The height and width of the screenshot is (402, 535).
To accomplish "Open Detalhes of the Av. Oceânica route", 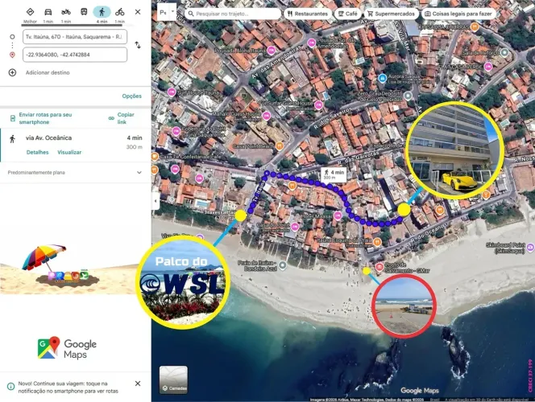I will 38,152.
